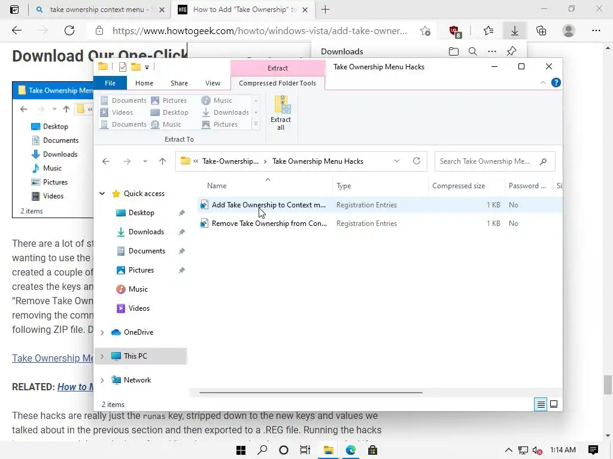This screenshot has height=459, width=613.
Task: Click Extract all icon in ribbon
Action: (281, 112)
